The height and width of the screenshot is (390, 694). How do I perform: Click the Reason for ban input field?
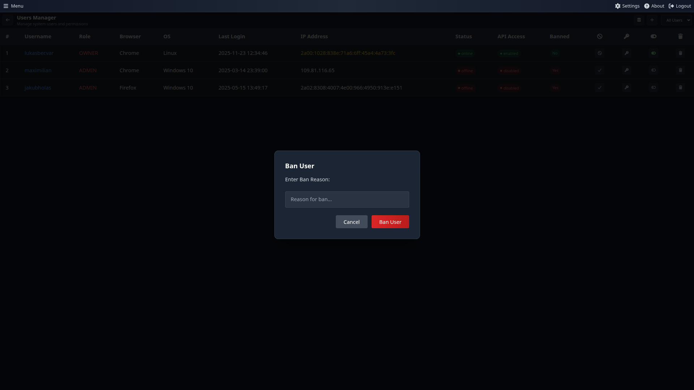tap(347, 199)
